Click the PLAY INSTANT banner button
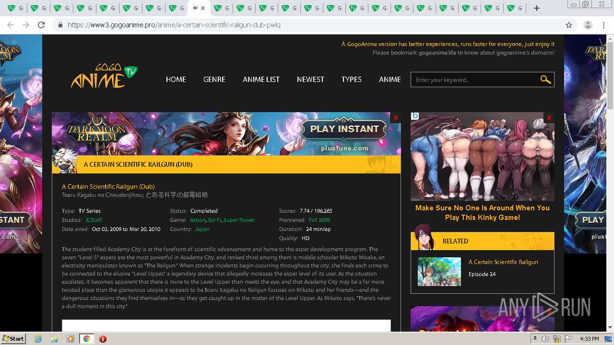Screen dimensions: 614x345 (344, 129)
